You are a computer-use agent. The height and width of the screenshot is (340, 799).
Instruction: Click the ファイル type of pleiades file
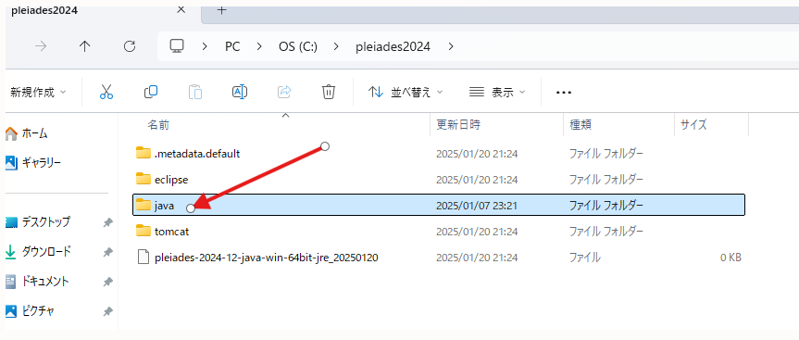tap(585, 258)
